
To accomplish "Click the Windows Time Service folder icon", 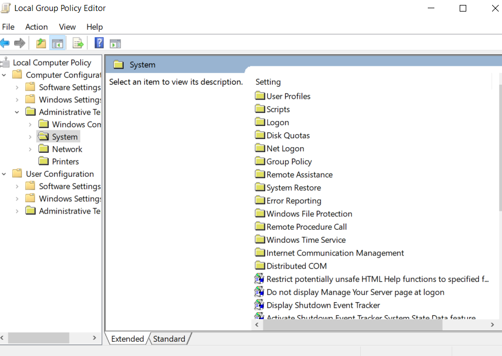I will pos(260,240).
